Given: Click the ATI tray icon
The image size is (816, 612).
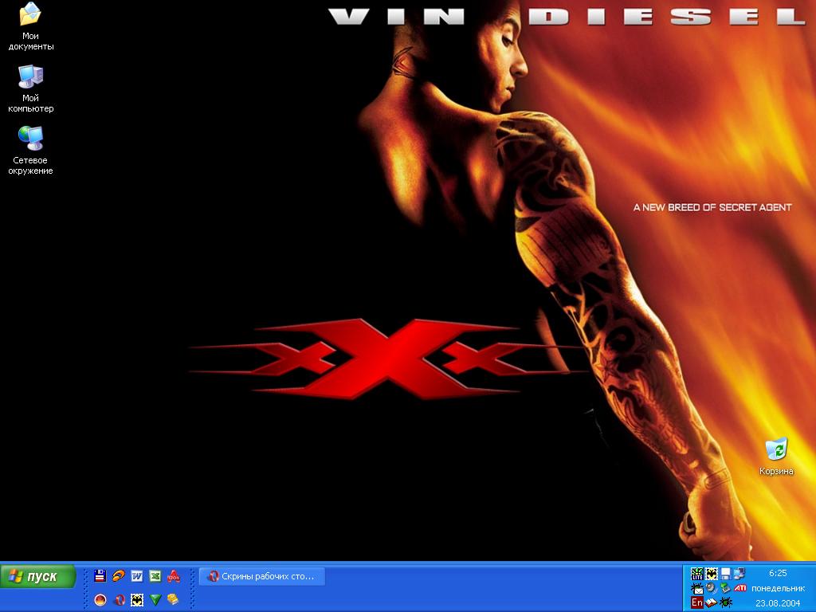Looking at the screenshot, I should click(x=740, y=588).
